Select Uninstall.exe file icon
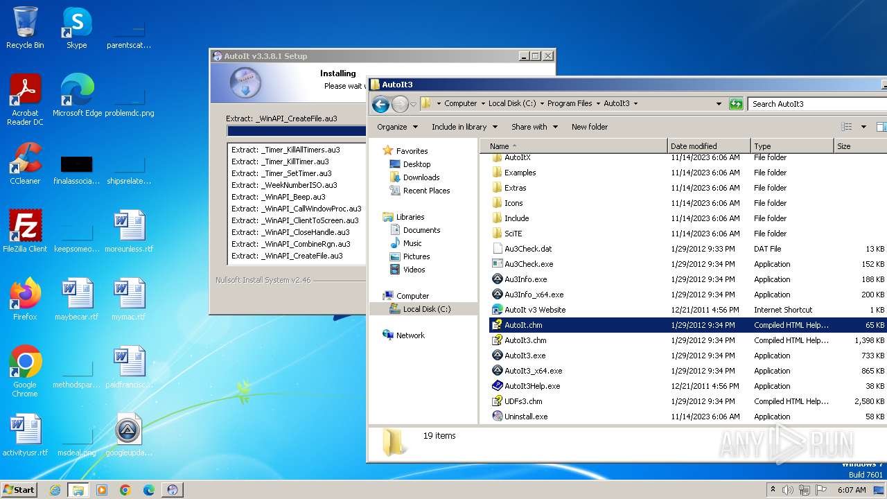The width and height of the screenshot is (887, 499). (497, 417)
